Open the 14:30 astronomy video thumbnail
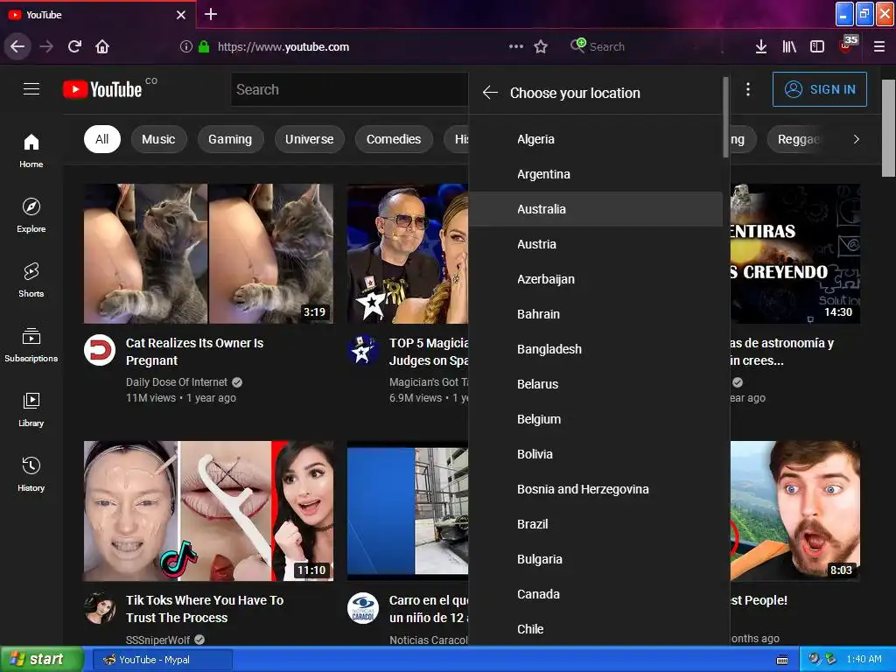Screen dimensions: 896x672 point(794,254)
